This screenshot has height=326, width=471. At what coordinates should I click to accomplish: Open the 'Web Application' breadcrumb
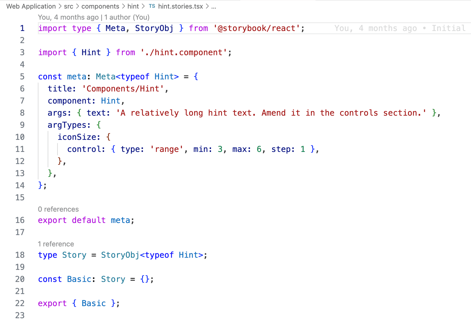(x=31, y=6)
